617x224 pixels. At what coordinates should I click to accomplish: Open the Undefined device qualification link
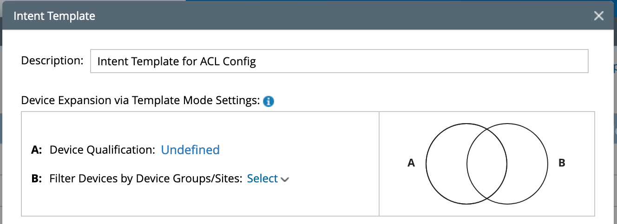[190, 150]
